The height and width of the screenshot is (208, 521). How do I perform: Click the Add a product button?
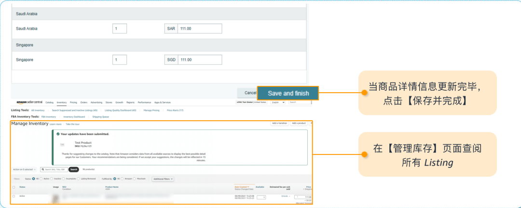(299, 124)
